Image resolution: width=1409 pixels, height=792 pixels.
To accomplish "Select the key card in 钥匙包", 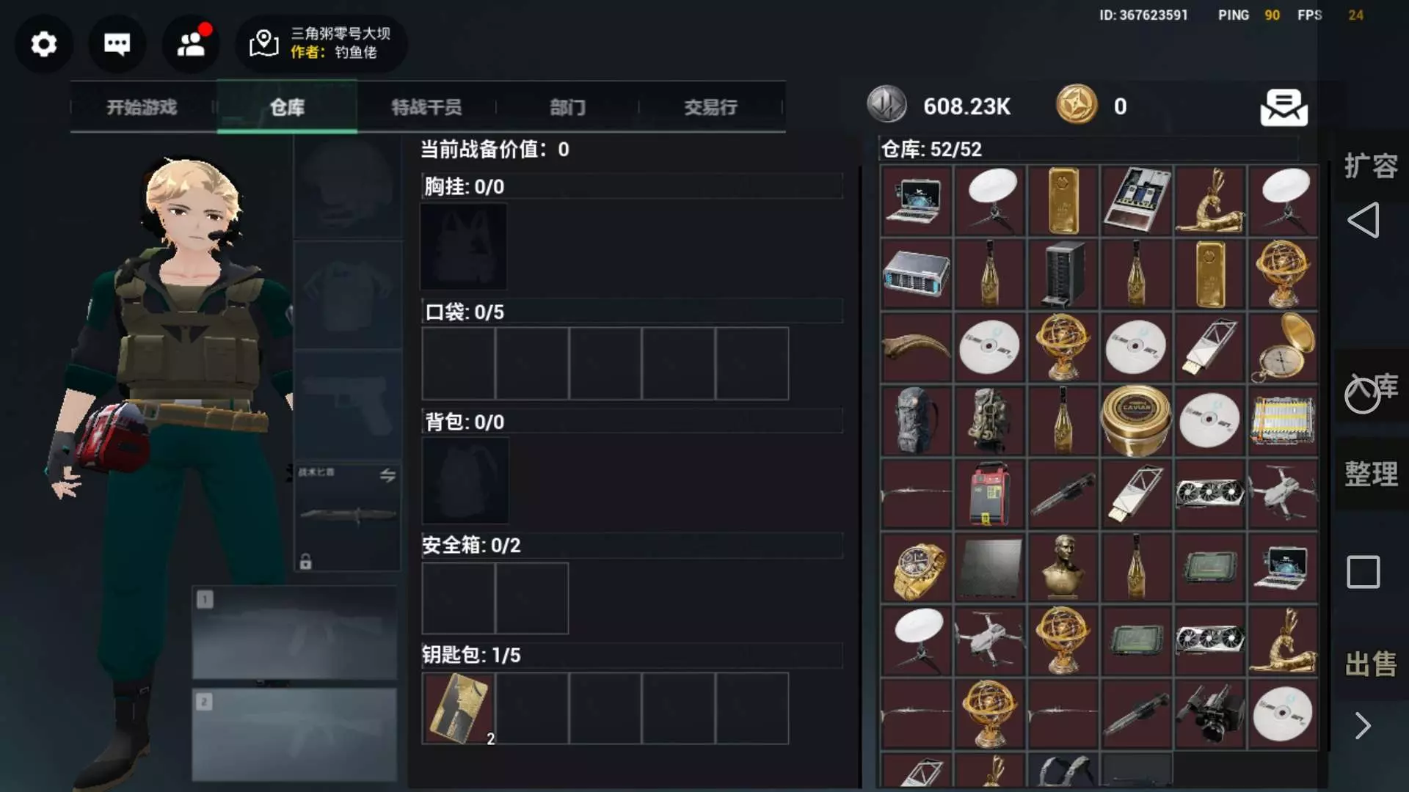I will (x=459, y=708).
